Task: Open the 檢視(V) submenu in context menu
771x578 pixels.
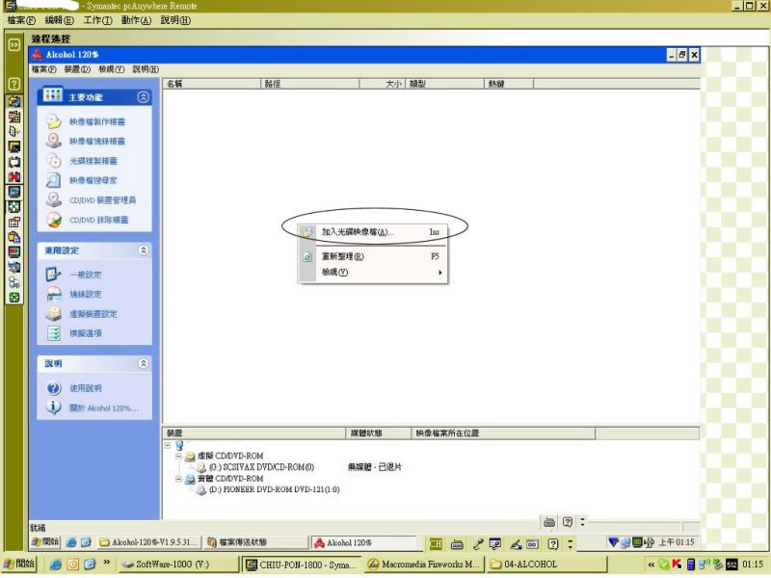Action: 373,272
